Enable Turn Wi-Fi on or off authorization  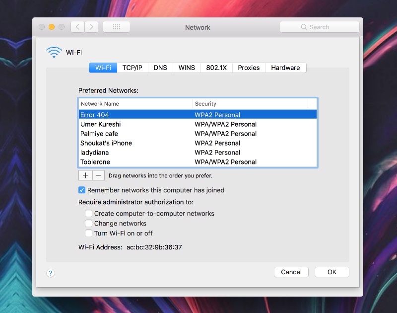(x=88, y=233)
